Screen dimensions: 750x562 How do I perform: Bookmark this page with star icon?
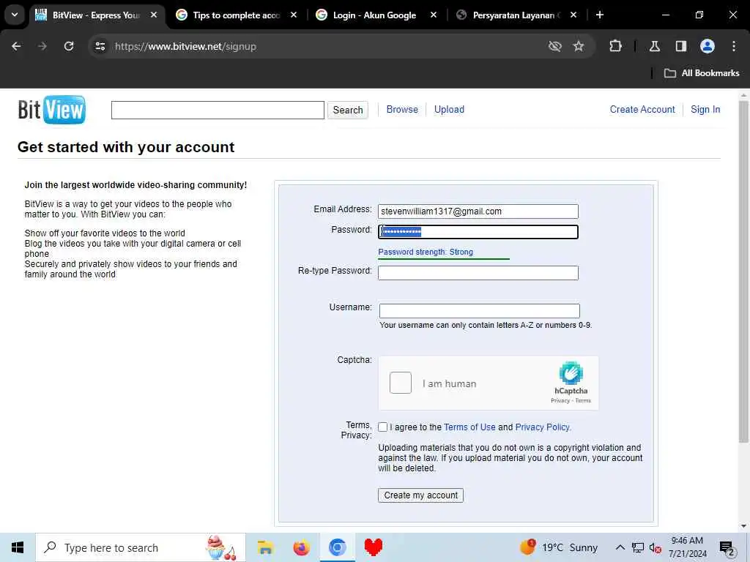coord(579,46)
